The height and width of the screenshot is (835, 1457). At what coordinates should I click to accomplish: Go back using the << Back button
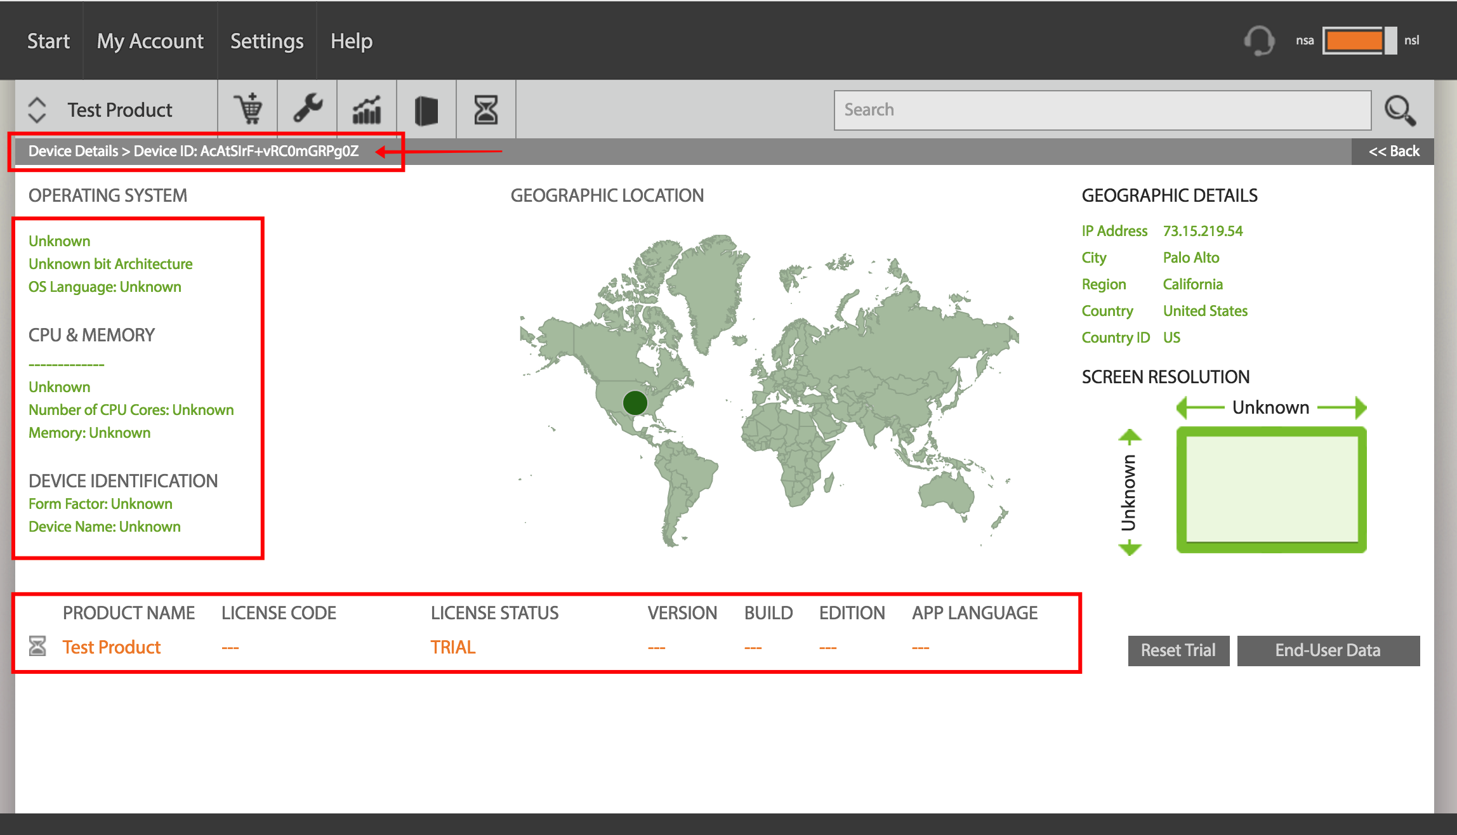pos(1393,151)
